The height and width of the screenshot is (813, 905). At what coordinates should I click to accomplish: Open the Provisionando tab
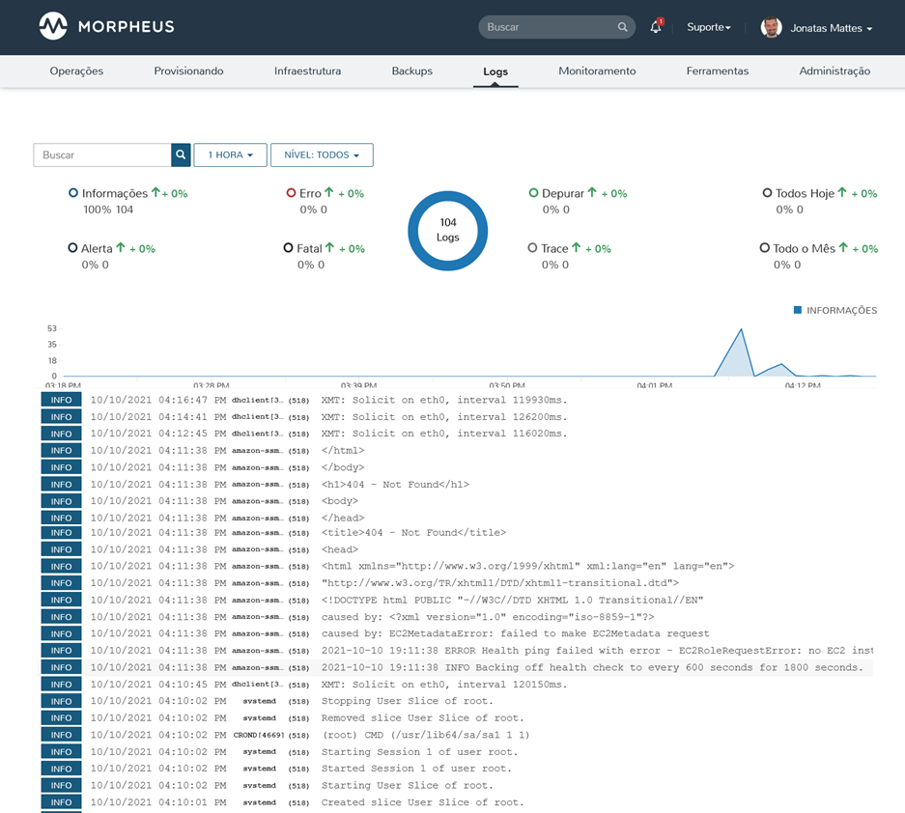pos(188,71)
